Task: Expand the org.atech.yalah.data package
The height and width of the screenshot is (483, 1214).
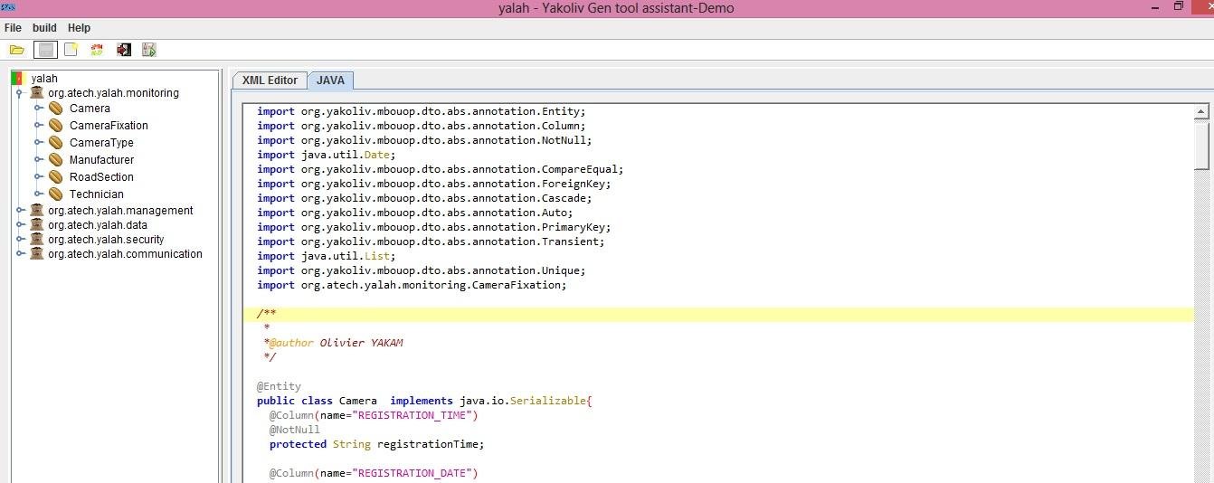Action: tap(20, 225)
